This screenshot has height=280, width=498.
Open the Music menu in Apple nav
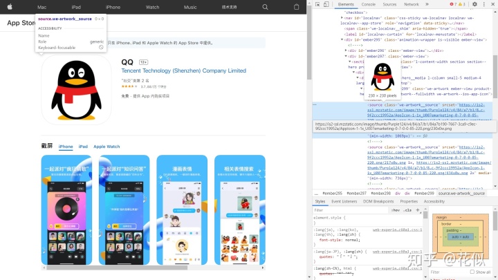[190, 7]
